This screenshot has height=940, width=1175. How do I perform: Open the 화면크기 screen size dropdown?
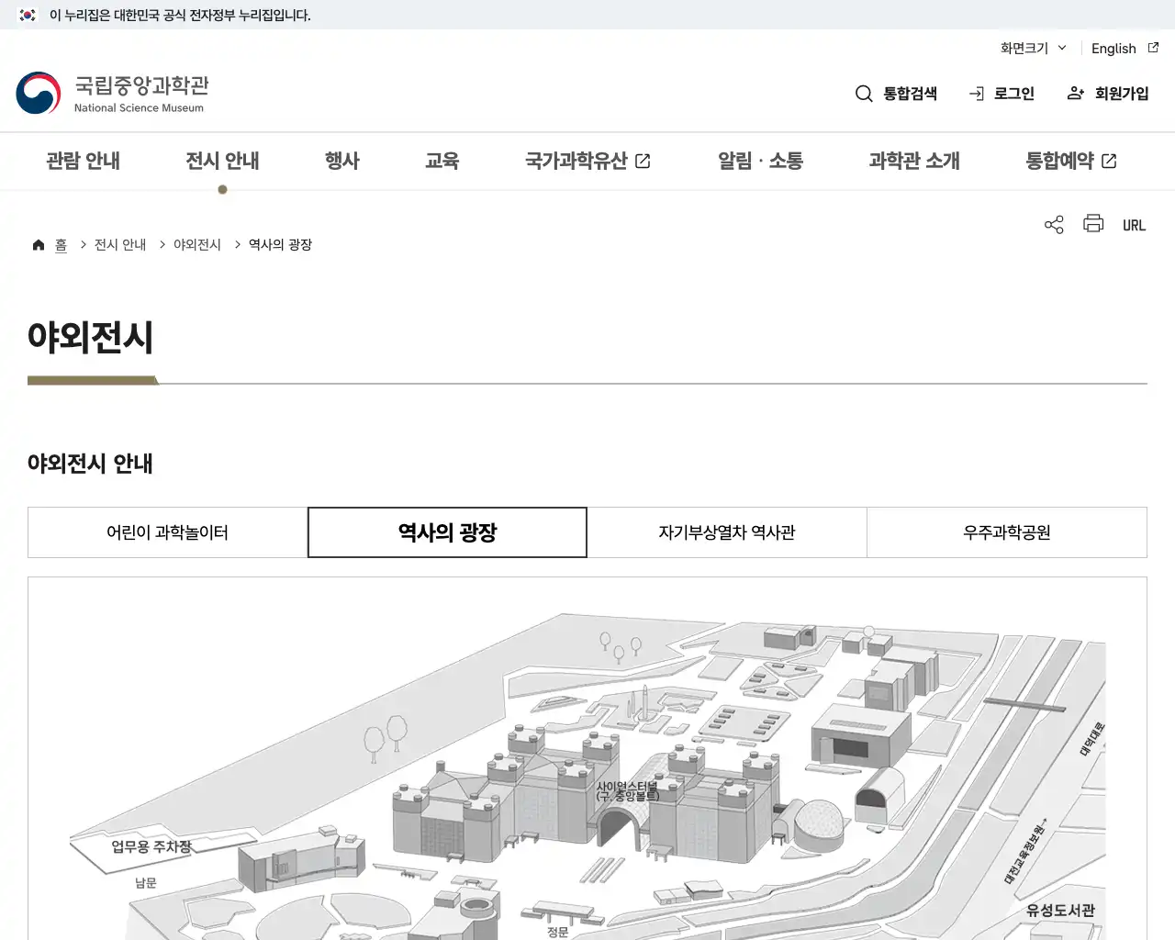click(x=1030, y=49)
